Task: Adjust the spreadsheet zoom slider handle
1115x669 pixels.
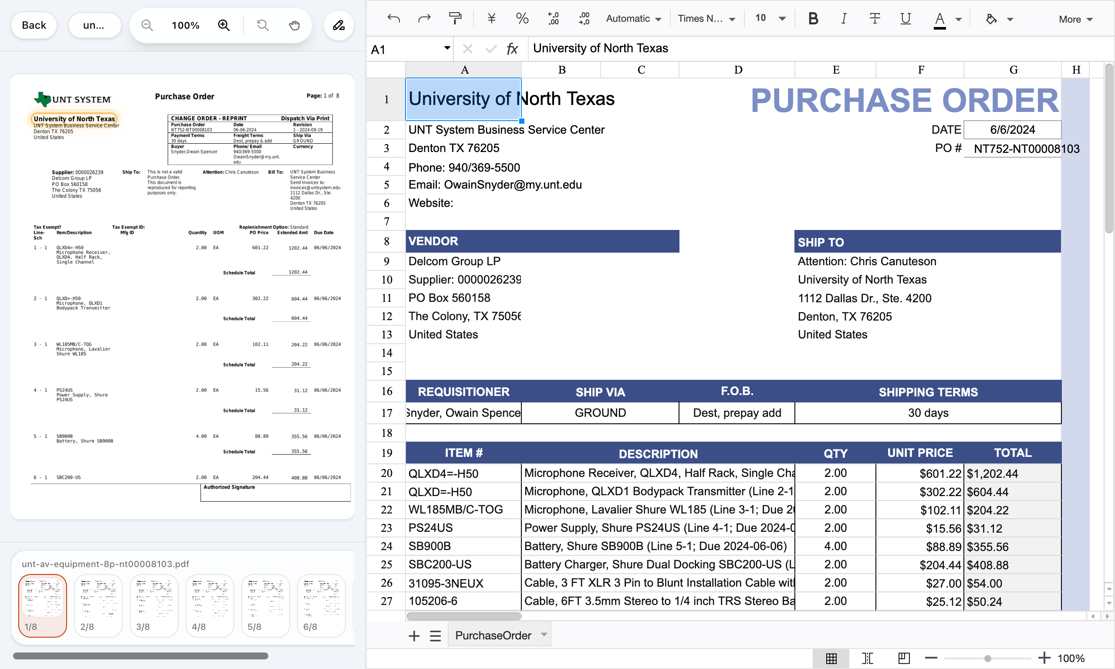Action: click(x=987, y=659)
